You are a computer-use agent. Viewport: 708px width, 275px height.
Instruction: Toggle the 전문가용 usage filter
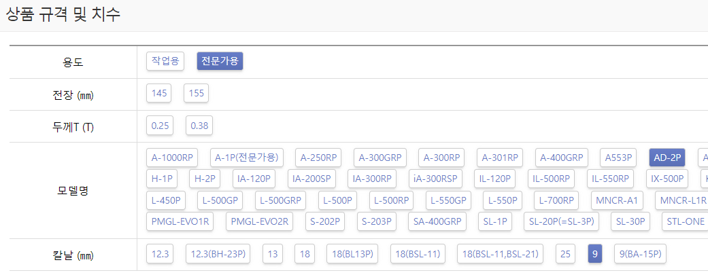[x=220, y=61]
